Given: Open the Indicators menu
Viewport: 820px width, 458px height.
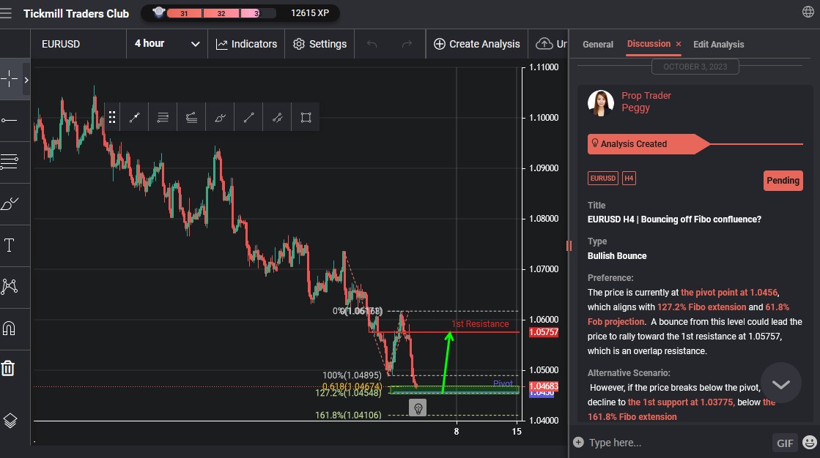Looking at the screenshot, I should coord(246,44).
